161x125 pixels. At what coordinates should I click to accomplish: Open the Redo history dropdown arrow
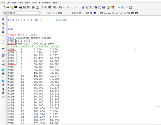pos(79,7)
